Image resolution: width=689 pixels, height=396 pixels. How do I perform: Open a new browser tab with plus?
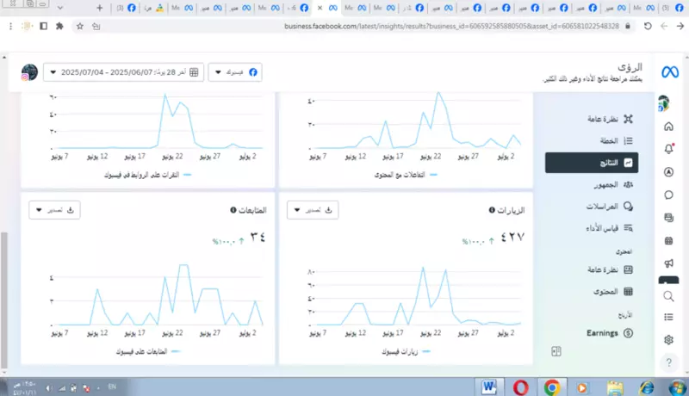[99, 8]
